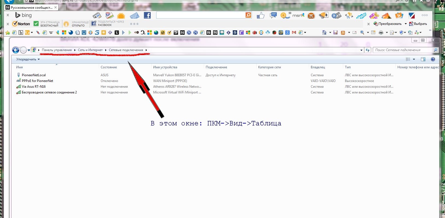This screenshot has height=218, width=445.
Task: Open the help question mark icon
Action: pyautogui.click(x=433, y=59)
